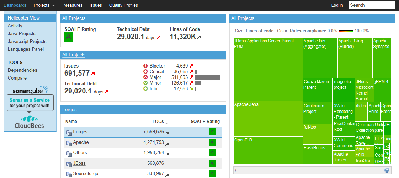The width and height of the screenshot is (399, 178).
Task: Open JBoss Application Server Parent POM tile
Action: point(268,69)
